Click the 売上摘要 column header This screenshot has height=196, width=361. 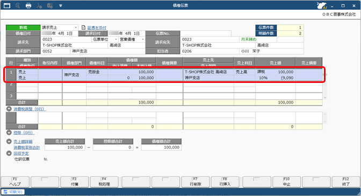tap(309, 63)
